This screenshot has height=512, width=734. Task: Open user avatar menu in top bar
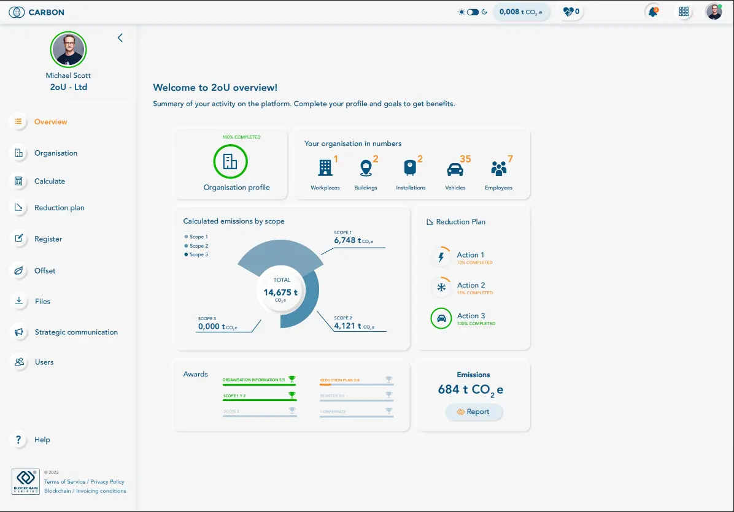click(714, 12)
